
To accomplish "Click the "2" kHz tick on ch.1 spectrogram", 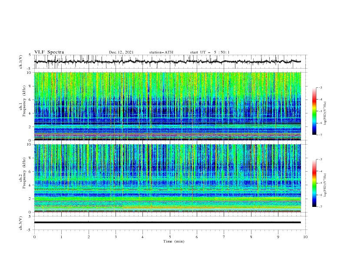I will (x=30, y=127).
